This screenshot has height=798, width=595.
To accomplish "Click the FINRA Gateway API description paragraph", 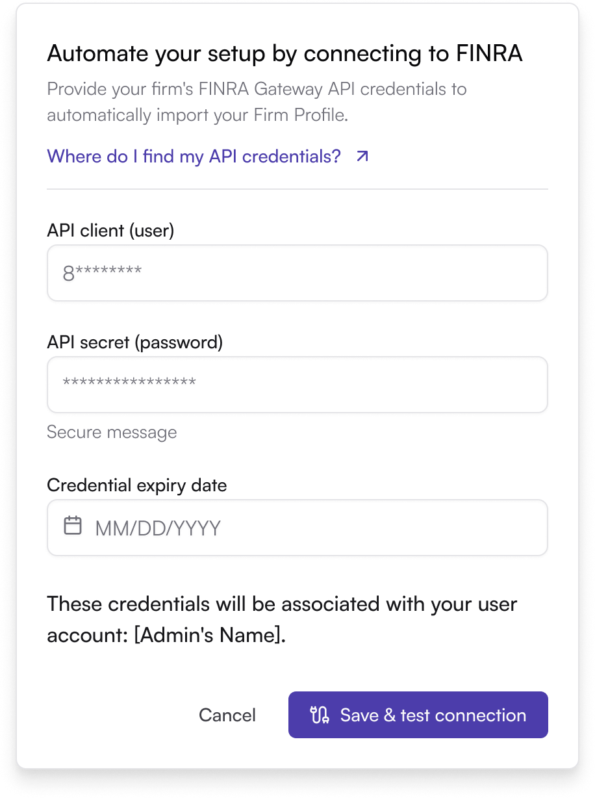I will click(x=257, y=102).
